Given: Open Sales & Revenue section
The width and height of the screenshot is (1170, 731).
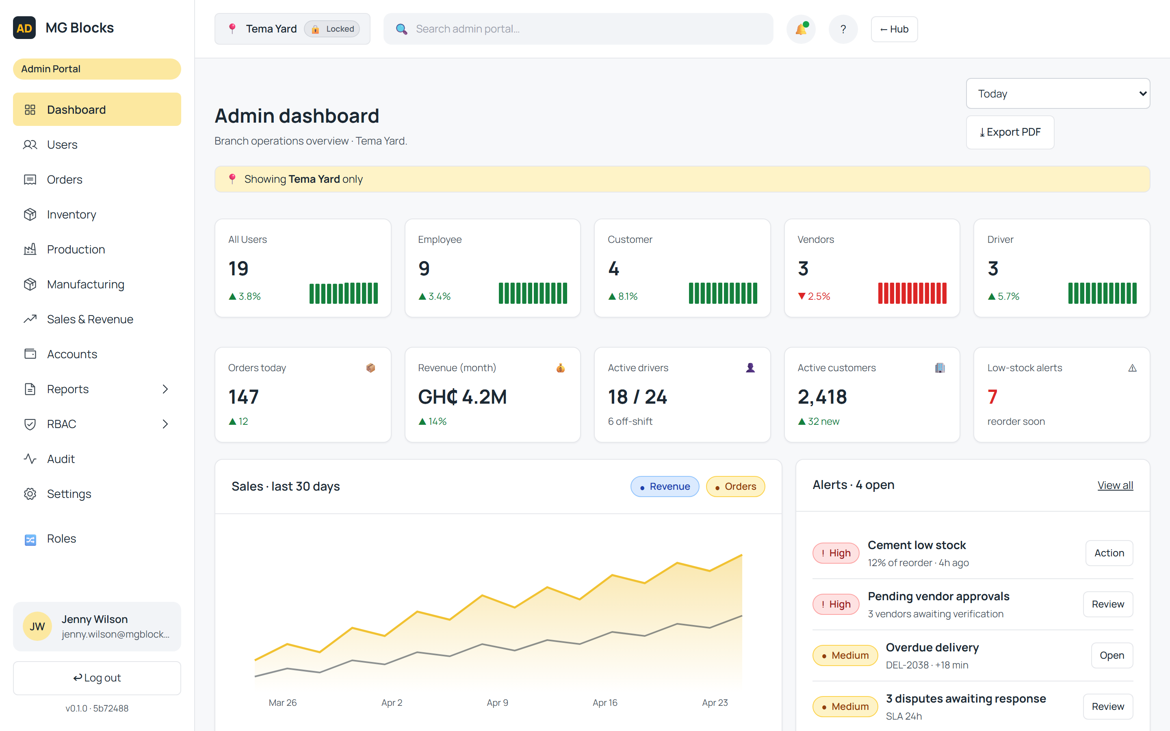Looking at the screenshot, I should pos(97,319).
